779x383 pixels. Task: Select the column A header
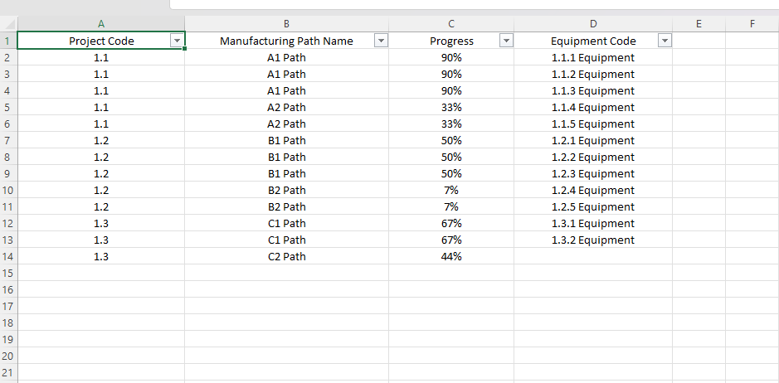[x=101, y=23]
